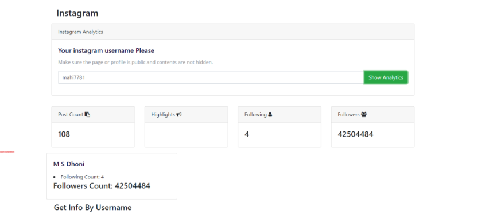Click the Highlights megaphone icon
The width and height of the screenshot is (497, 218).
click(x=179, y=114)
